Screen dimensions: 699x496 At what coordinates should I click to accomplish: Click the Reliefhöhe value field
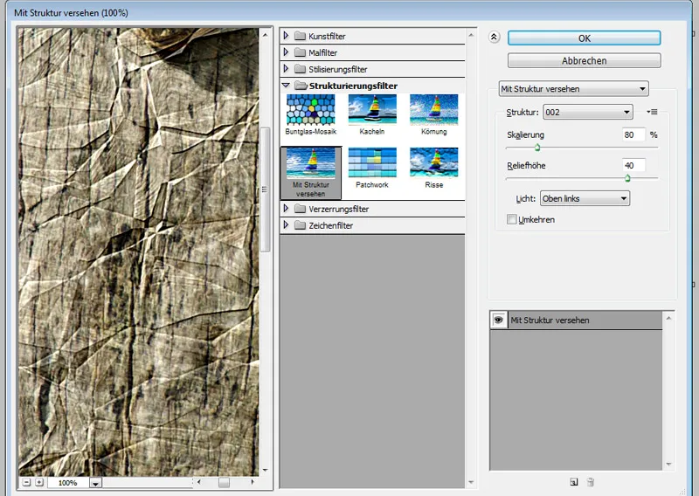633,165
